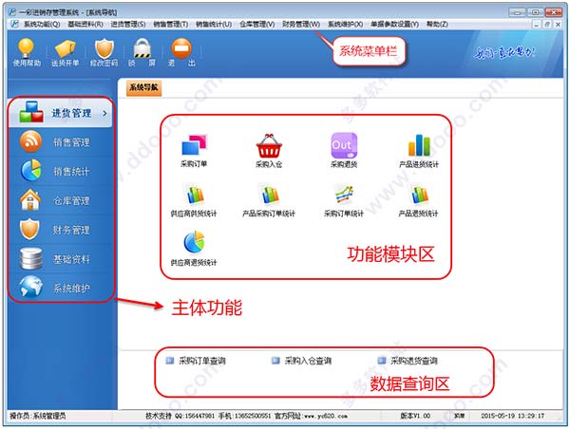This screenshot has height=429, width=570.
Task: Switch to the 系统导航 tab
Action: [x=144, y=87]
